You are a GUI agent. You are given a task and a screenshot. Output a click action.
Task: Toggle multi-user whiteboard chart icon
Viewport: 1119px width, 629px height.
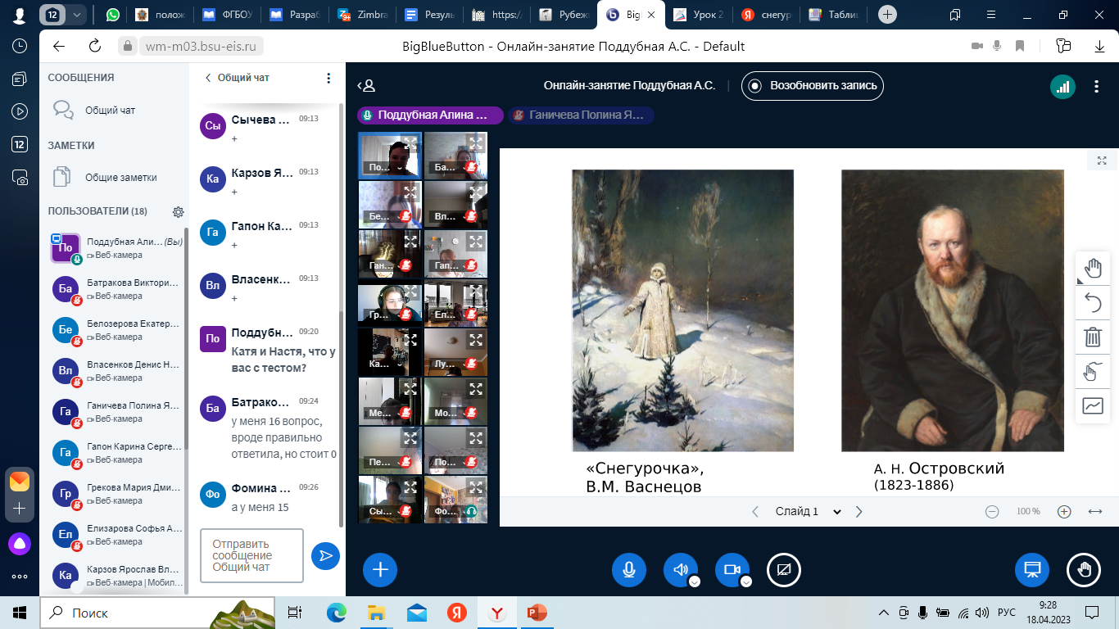point(1093,405)
